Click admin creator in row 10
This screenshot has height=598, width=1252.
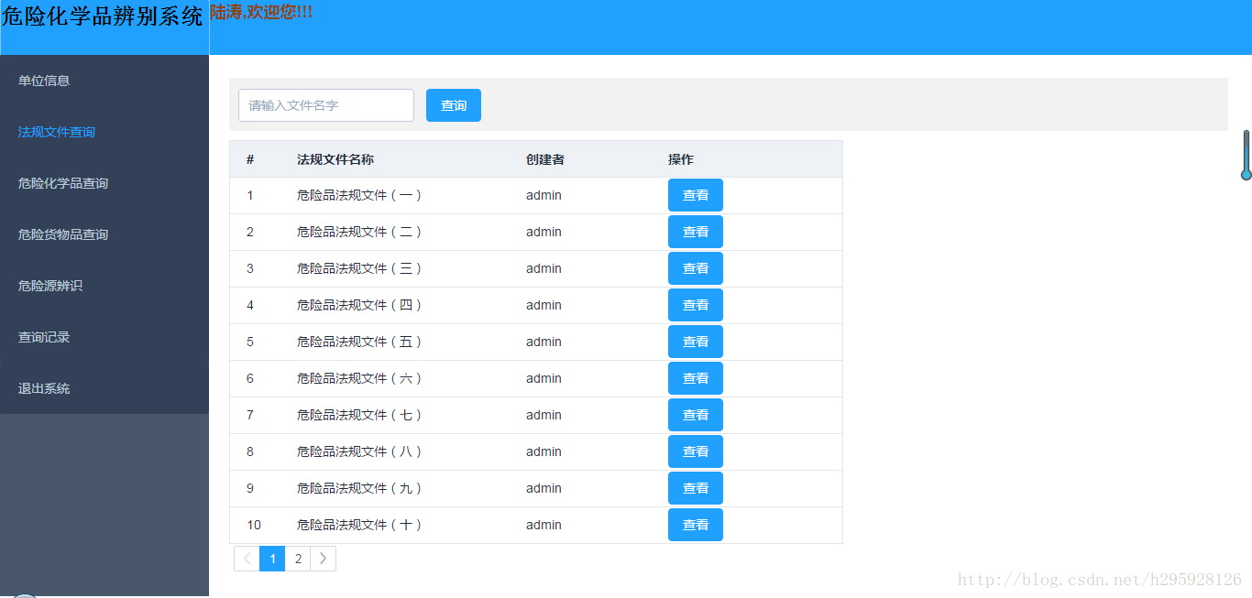tap(544, 525)
